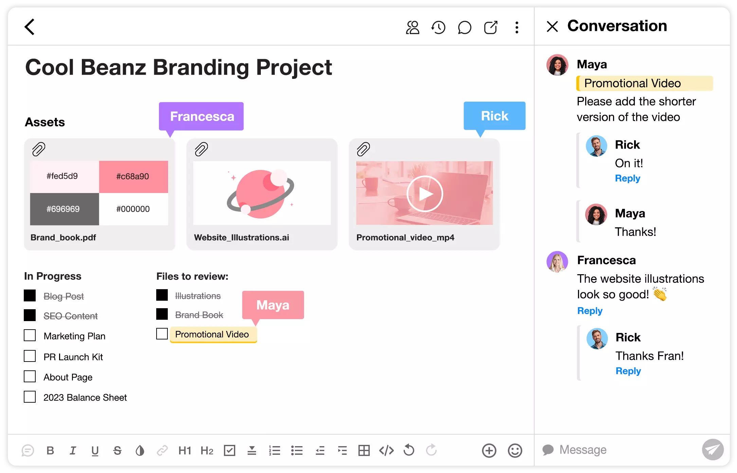Uncheck the Blog Post checkbox
The image size is (737, 473).
[x=30, y=296]
